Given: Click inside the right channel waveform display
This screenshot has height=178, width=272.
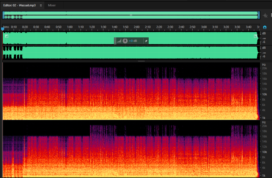Looking at the screenshot, I should pyautogui.click(x=131, y=52).
